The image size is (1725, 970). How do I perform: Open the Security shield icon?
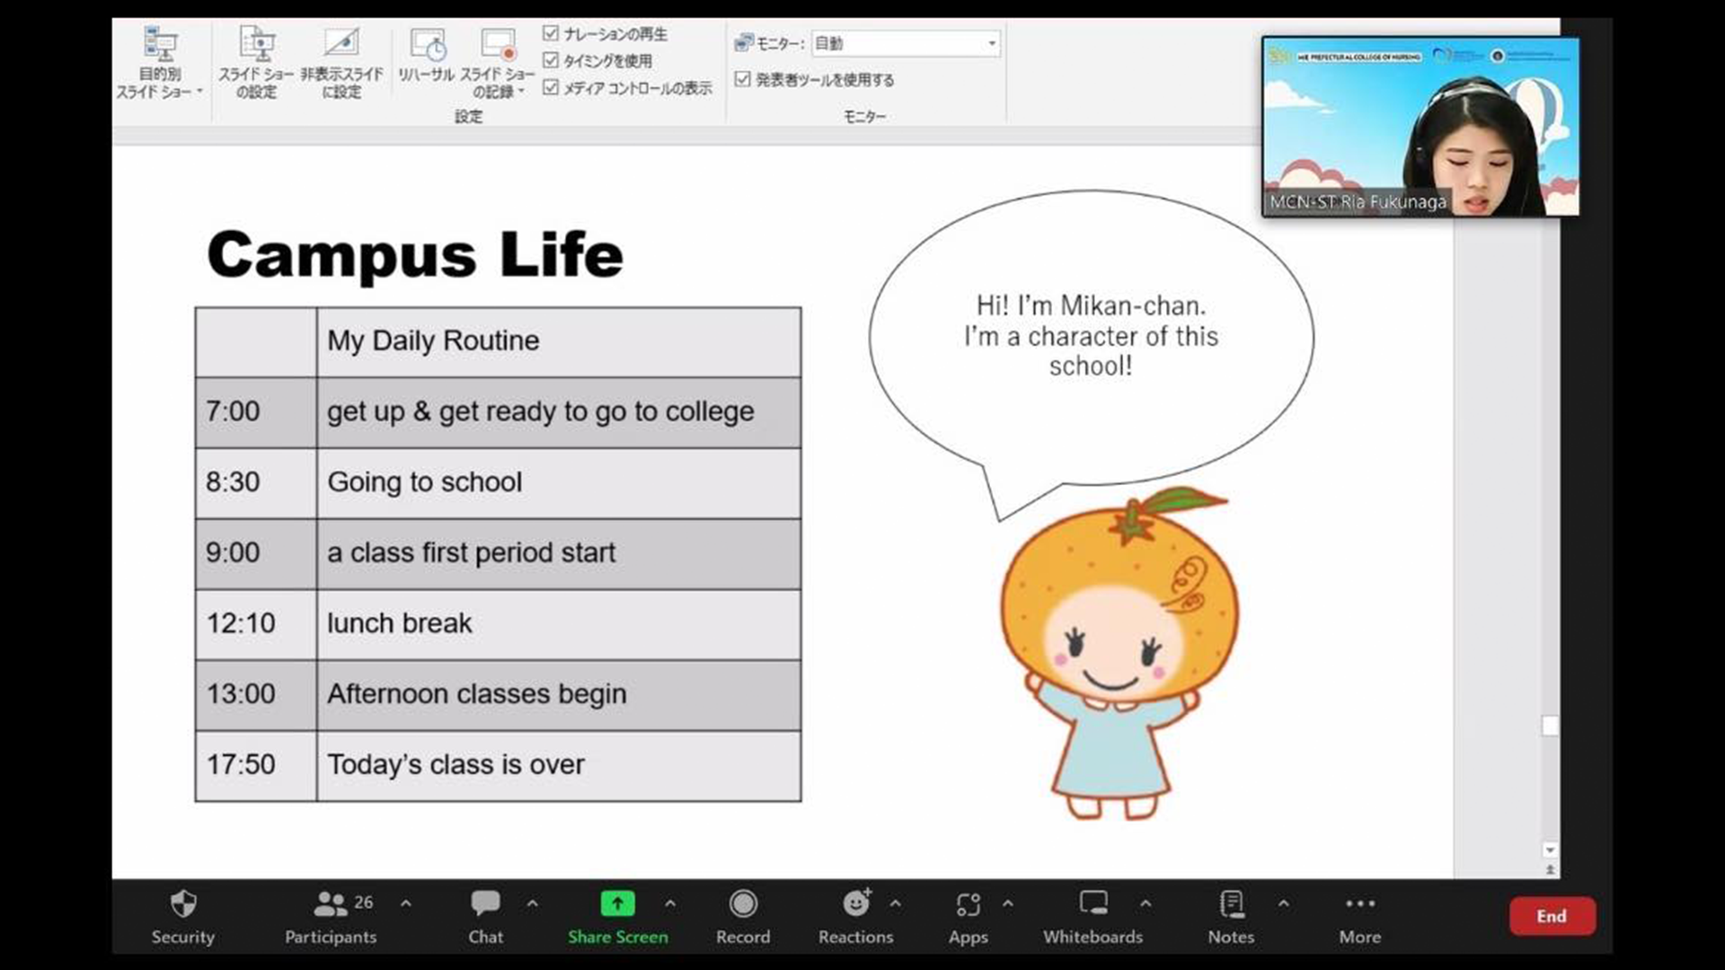[183, 904]
